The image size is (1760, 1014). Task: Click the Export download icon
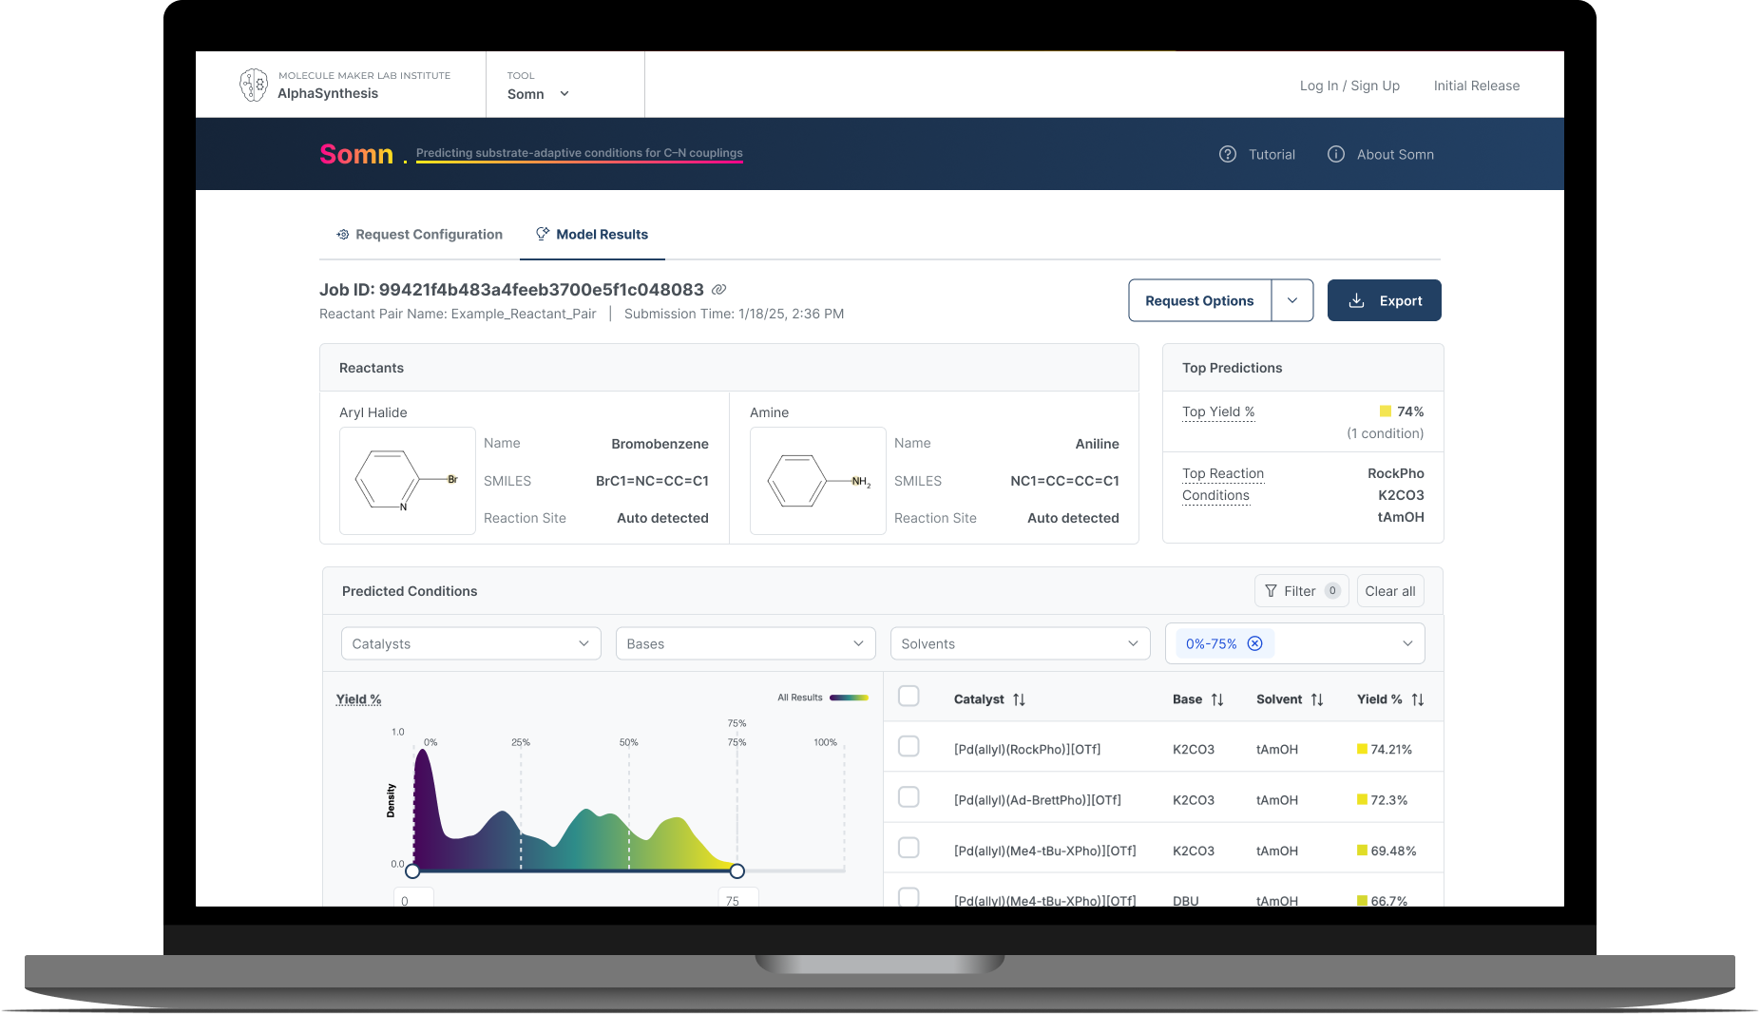click(x=1357, y=300)
